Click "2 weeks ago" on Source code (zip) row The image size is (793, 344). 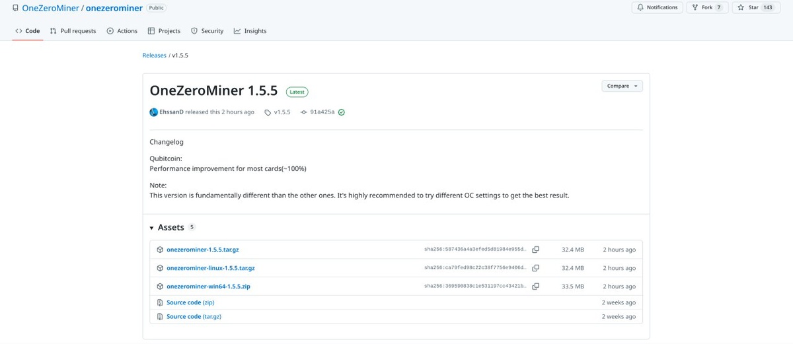pyautogui.click(x=619, y=302)
